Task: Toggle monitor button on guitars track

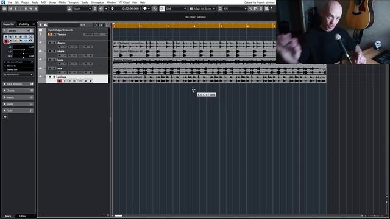Action: (65, 81)
